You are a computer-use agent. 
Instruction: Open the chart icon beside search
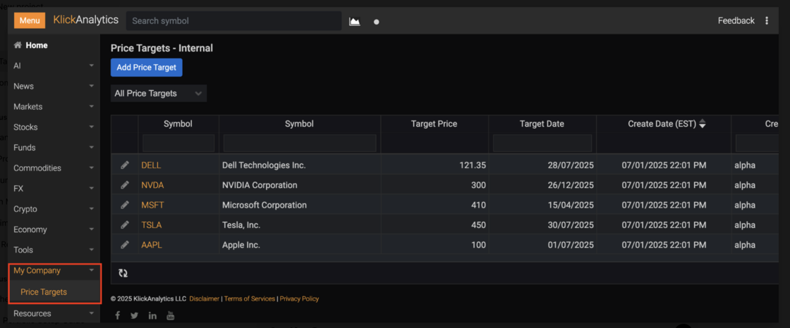click(355, 22)
